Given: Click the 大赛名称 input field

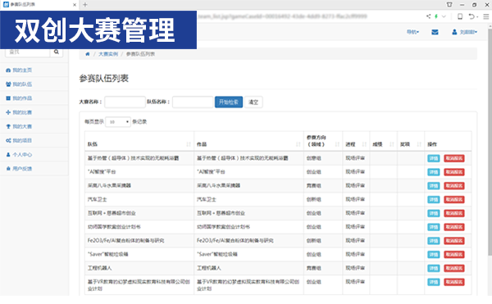Looking at the screenshot, I should (125, 102).
